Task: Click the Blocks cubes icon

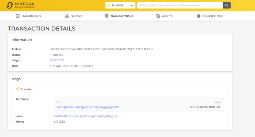Action: [x=67, y=16]
